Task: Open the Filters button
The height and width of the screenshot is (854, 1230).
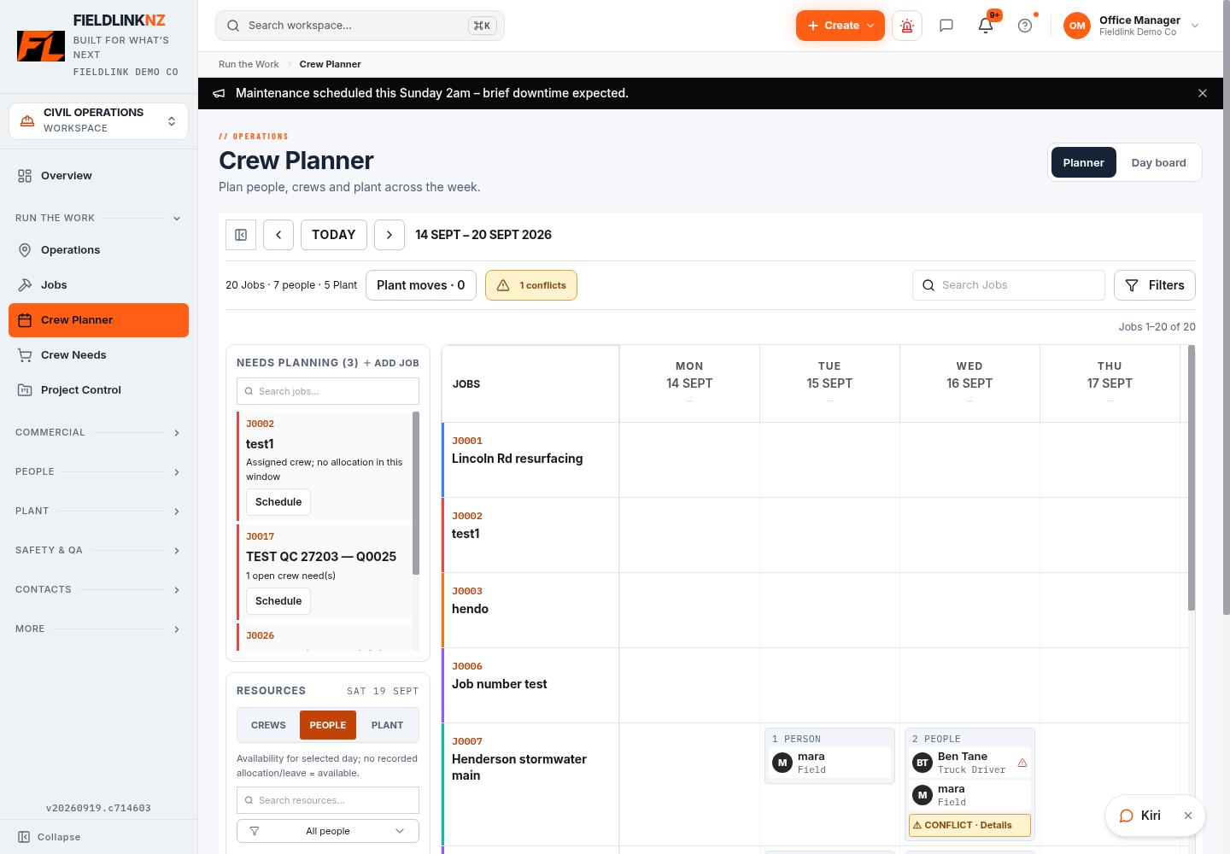Action: (1155, 285)
